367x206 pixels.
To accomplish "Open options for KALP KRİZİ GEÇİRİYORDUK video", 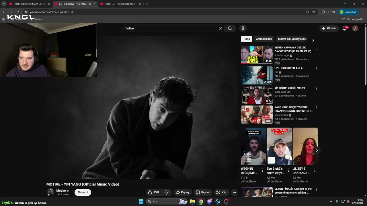I will (x=316, y=108).
